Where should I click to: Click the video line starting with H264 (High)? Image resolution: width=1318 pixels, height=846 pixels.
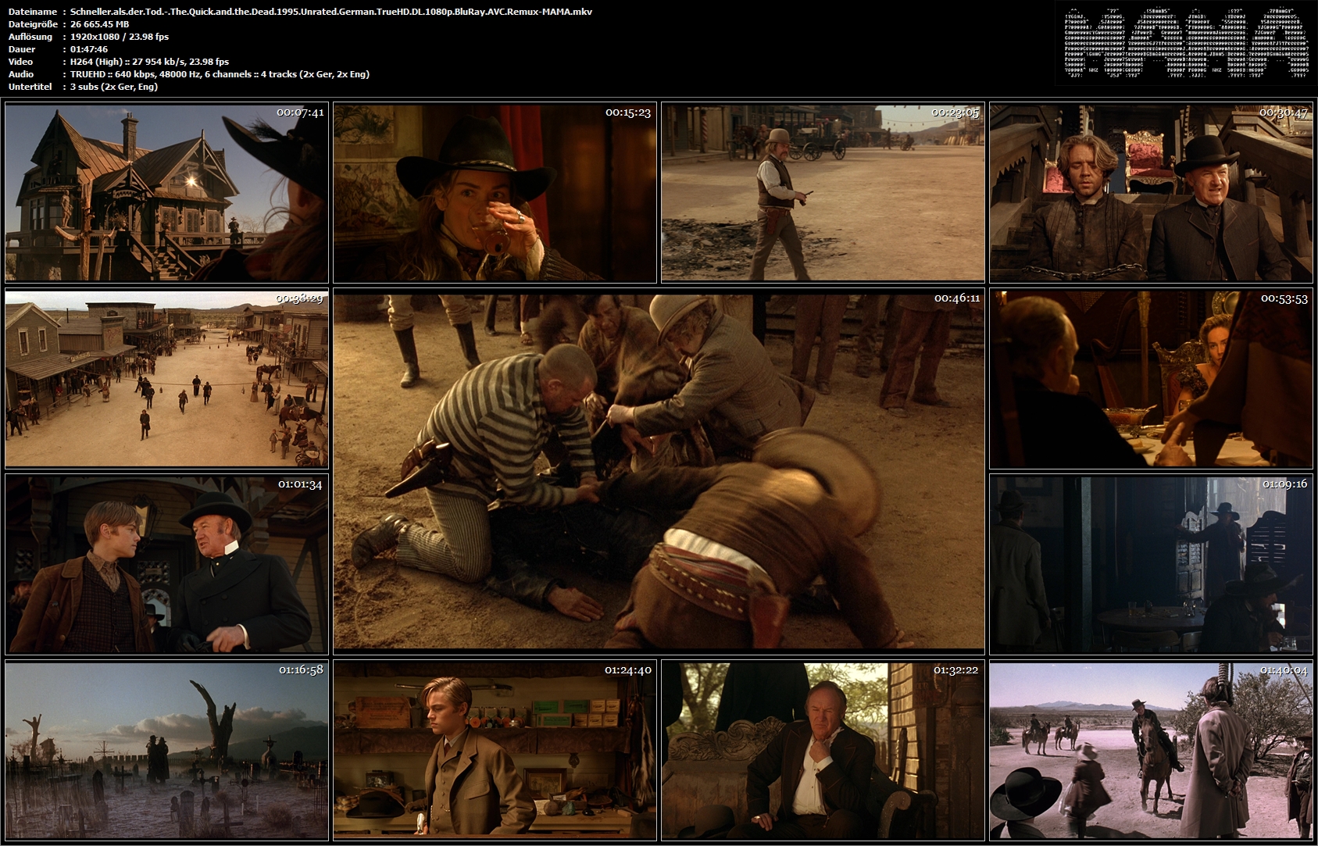[149, 62]
